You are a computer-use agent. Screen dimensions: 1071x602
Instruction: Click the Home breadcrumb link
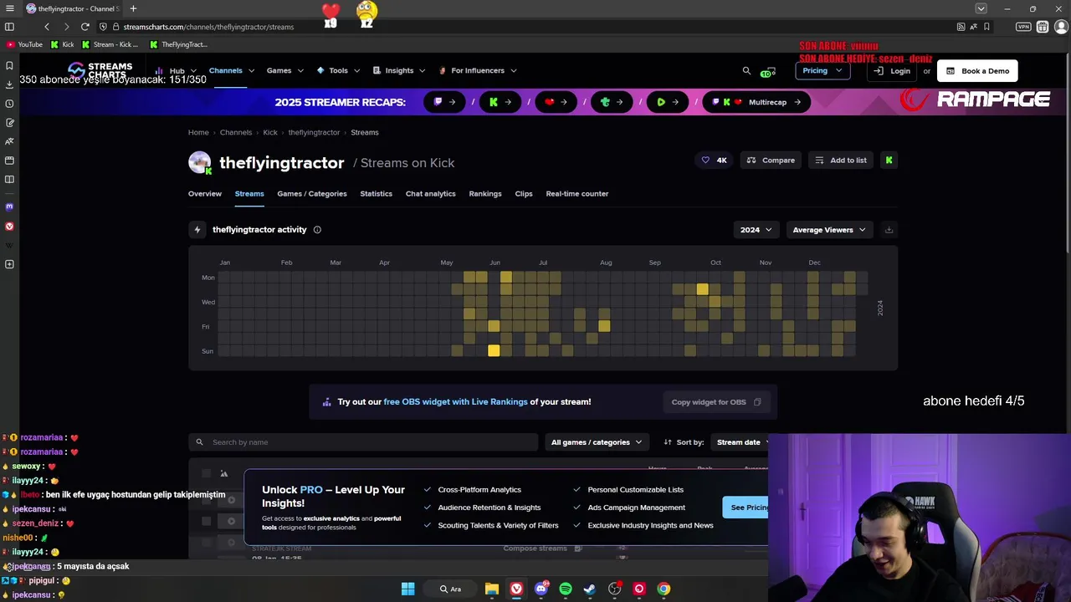coord(198,132)
